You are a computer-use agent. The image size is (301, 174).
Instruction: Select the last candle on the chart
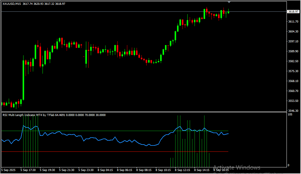click(229, 12)
